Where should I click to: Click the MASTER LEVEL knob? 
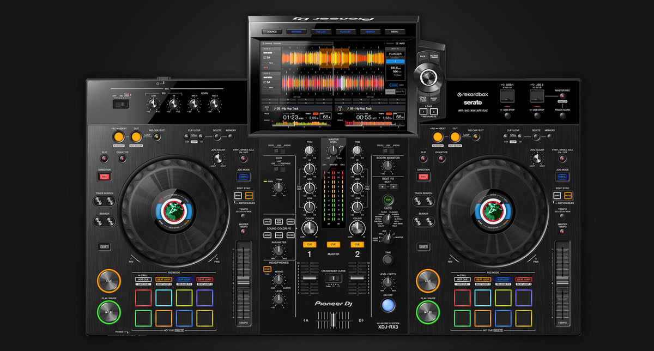(333, 150)
